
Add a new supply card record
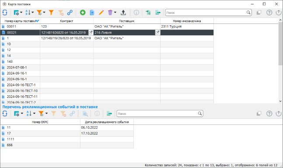(83, 13)
